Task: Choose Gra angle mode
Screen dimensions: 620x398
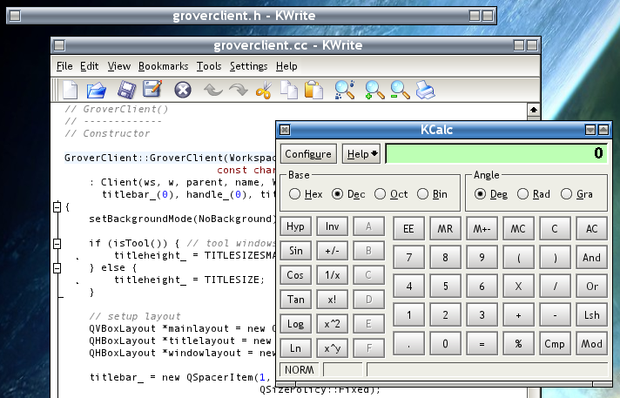Action: click(576, 194)
